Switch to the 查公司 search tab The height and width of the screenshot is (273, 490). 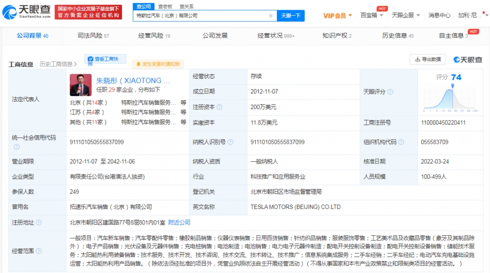pyautogui.click(x=144, y=6)
